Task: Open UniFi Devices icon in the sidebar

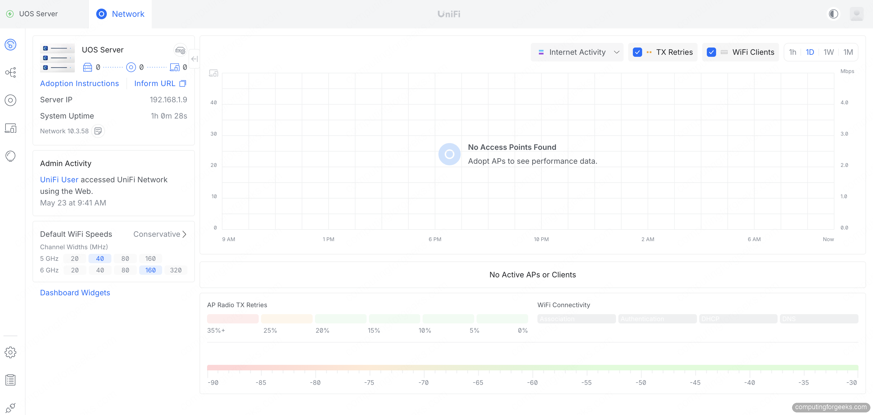Action: (10, 100)
